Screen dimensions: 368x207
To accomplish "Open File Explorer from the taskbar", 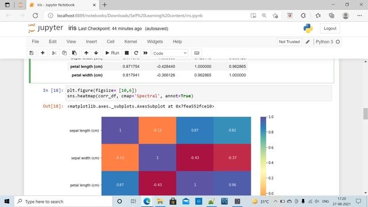I will click(160, 201).
